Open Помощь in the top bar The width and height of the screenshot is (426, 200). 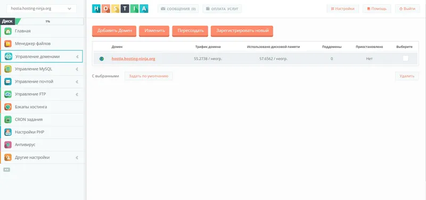377,9
